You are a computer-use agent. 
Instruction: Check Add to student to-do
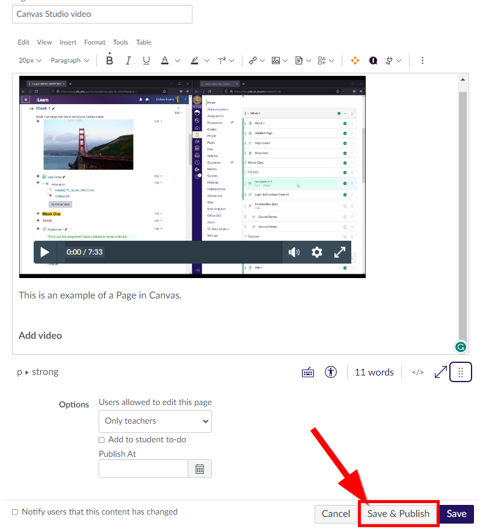[102, 440]
